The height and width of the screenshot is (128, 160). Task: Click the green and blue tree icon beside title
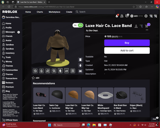(141, 26)
